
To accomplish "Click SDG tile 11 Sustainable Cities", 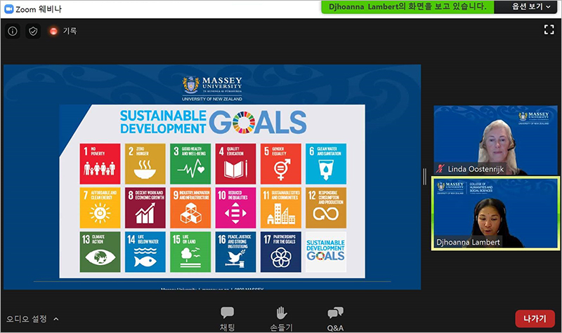I will [x=280, y=208].
